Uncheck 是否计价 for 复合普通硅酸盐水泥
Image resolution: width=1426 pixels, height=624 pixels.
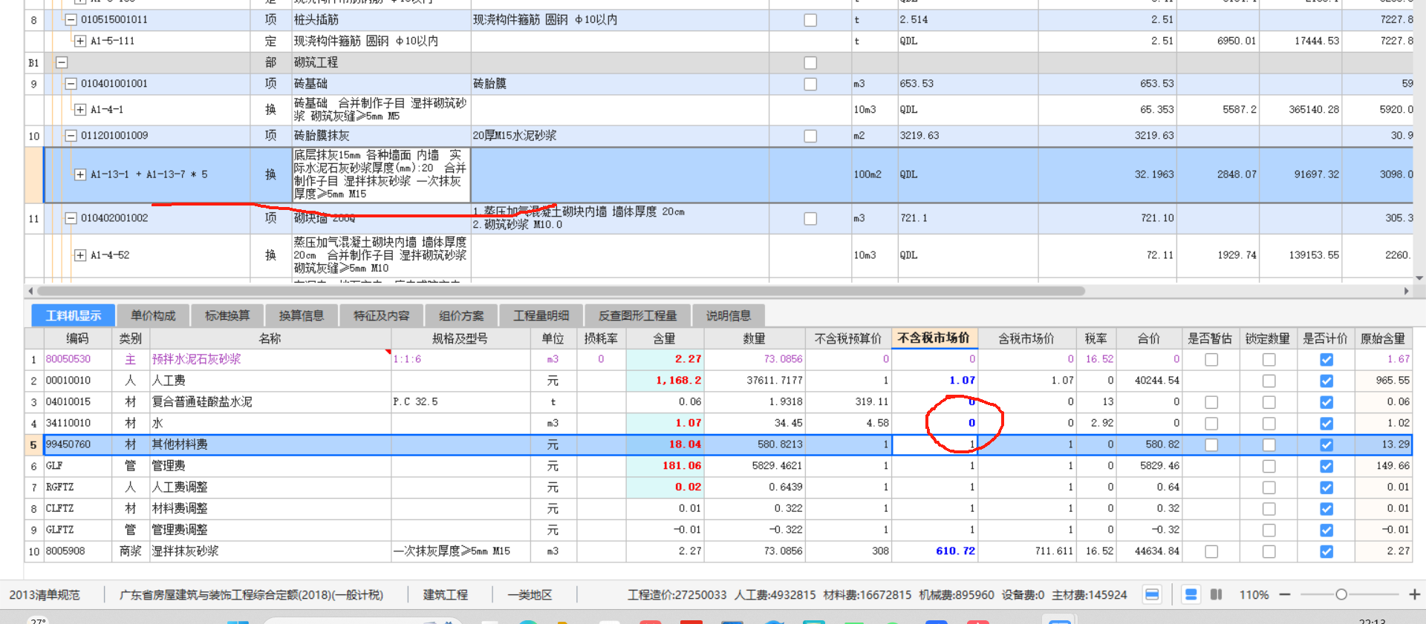click(1326, 402)
